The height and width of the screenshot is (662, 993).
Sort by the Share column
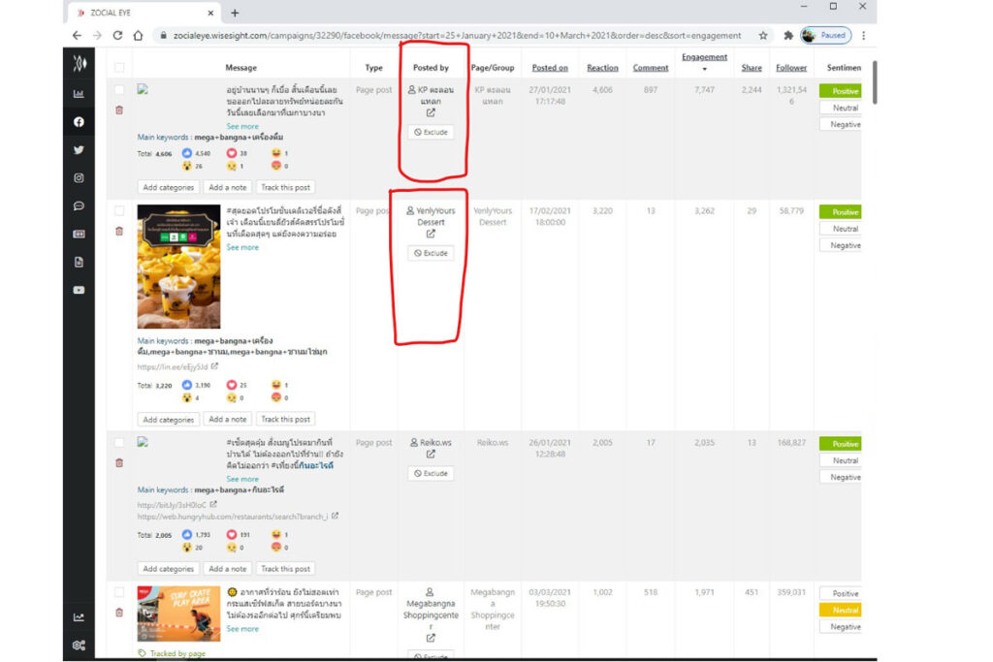(752, 68)
